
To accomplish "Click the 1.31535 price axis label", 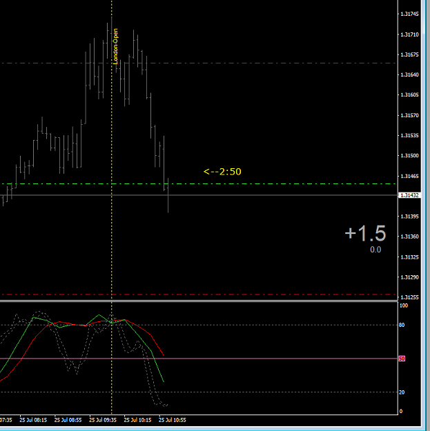I will 410,136.
